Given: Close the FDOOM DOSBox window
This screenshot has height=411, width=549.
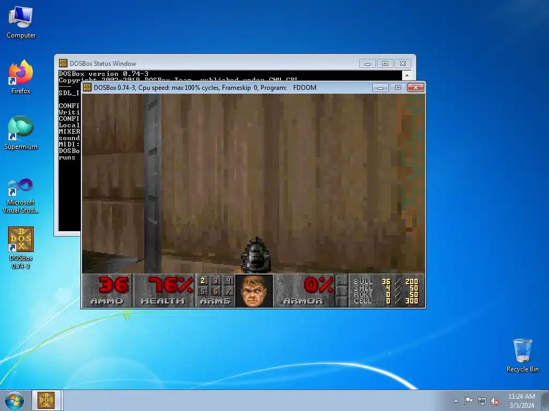Looking at the screenshot, I should pos(416,87).
